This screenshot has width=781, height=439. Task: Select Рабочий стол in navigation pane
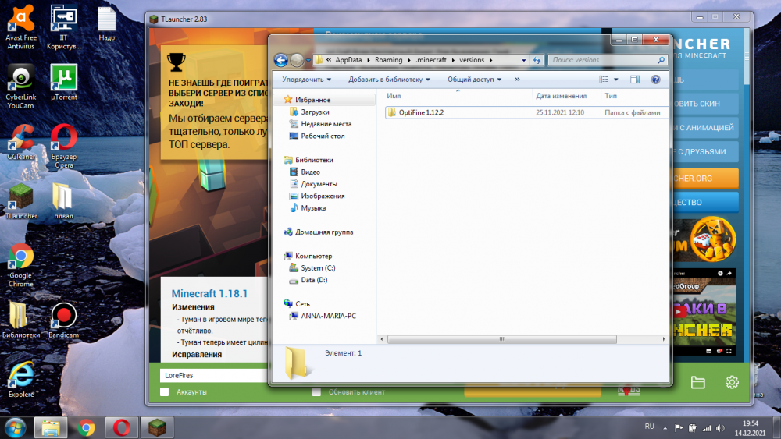click(x=323, y=136)
